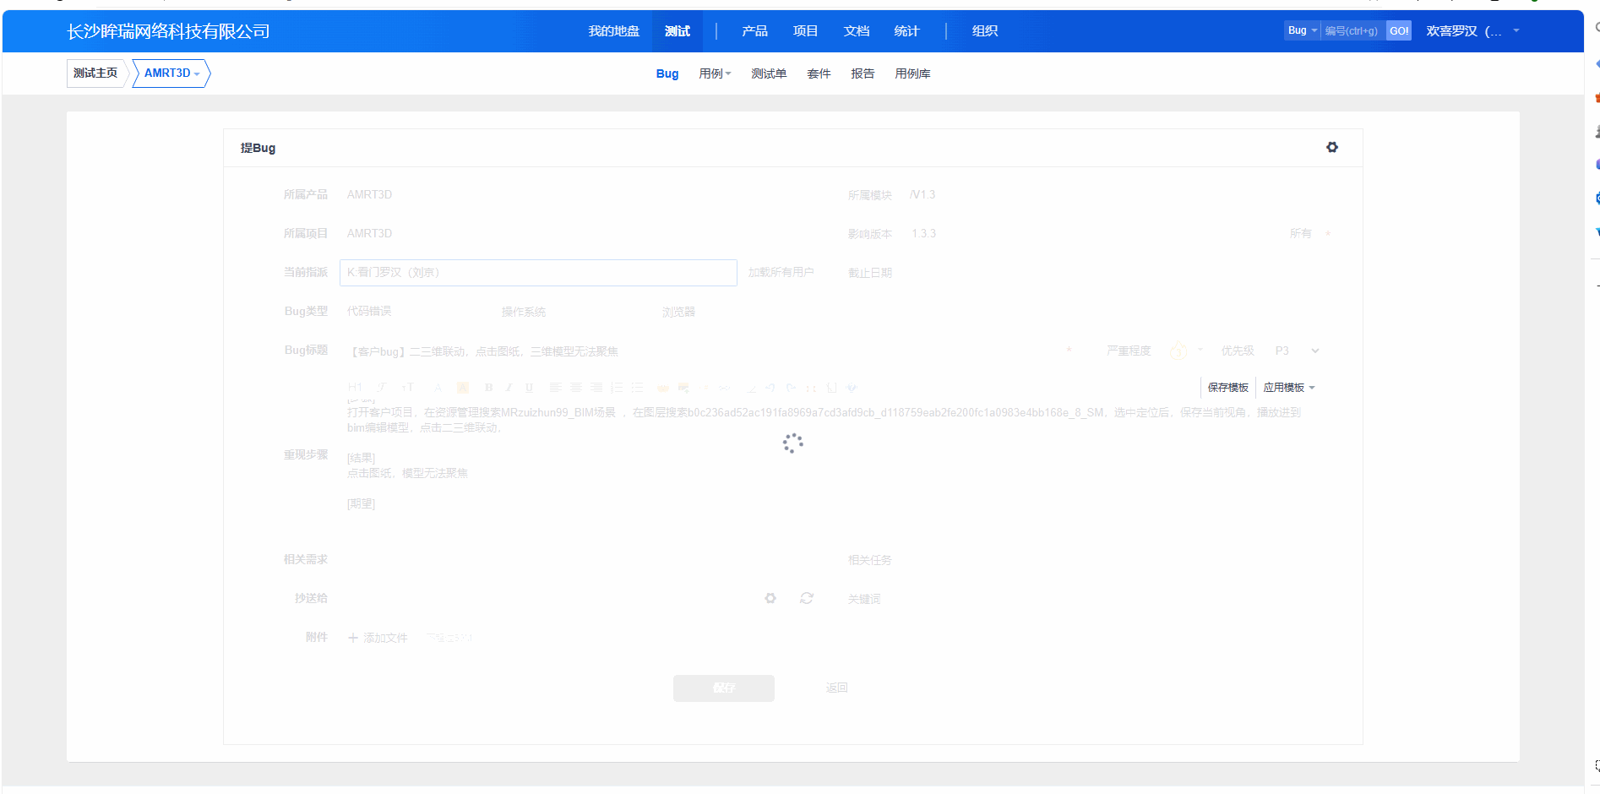Open the 项目 menu
The width and height of the screenshot is (1600, 794).
[805, 31]
